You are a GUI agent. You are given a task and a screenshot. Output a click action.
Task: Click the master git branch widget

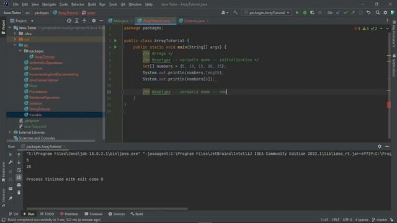(380, 220)
